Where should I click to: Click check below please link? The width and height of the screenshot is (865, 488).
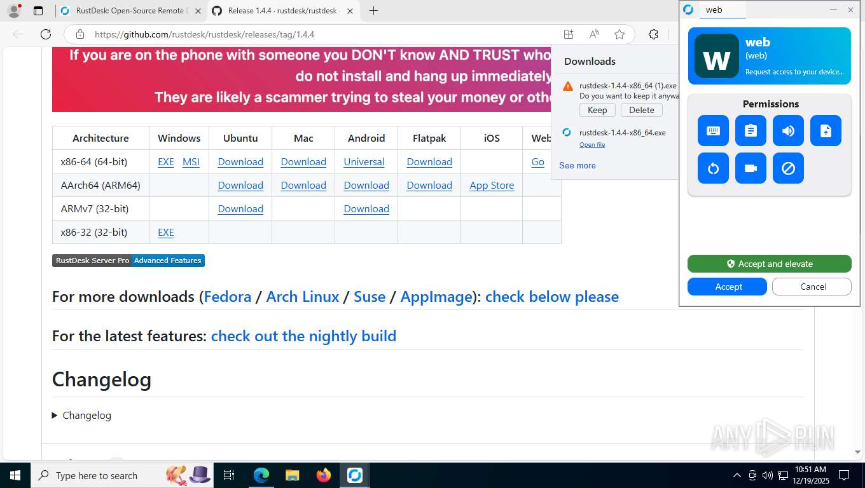[x=552, y=297]
